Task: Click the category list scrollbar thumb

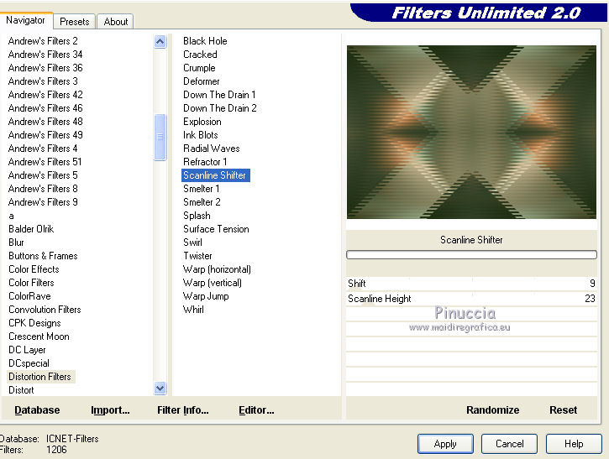Action: click(x=160, y=137)
